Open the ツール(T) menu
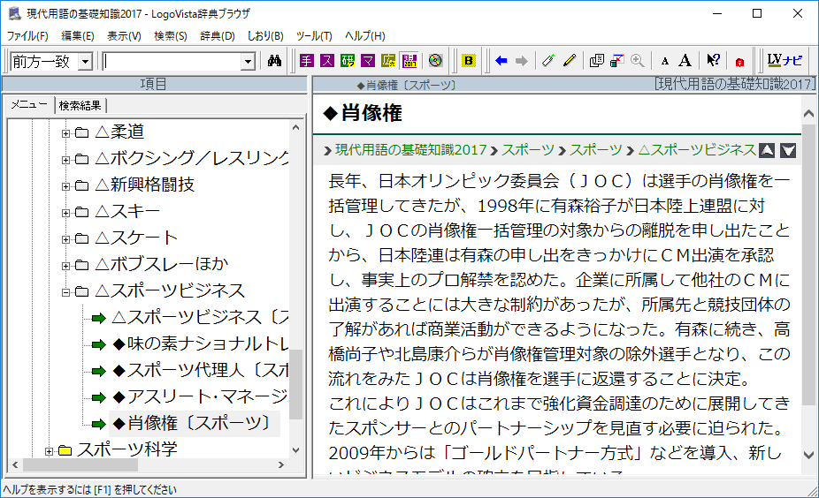The width and height of the screenshot is (819, 498). tap(314, 35)
